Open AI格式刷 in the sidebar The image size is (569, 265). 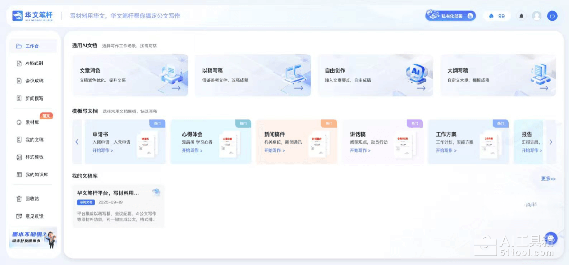pos(34,64)
